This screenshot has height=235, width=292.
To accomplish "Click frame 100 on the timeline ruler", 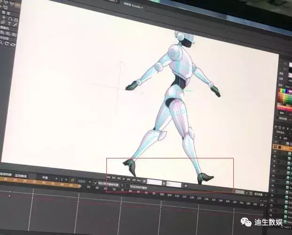I will click(161, 194).
